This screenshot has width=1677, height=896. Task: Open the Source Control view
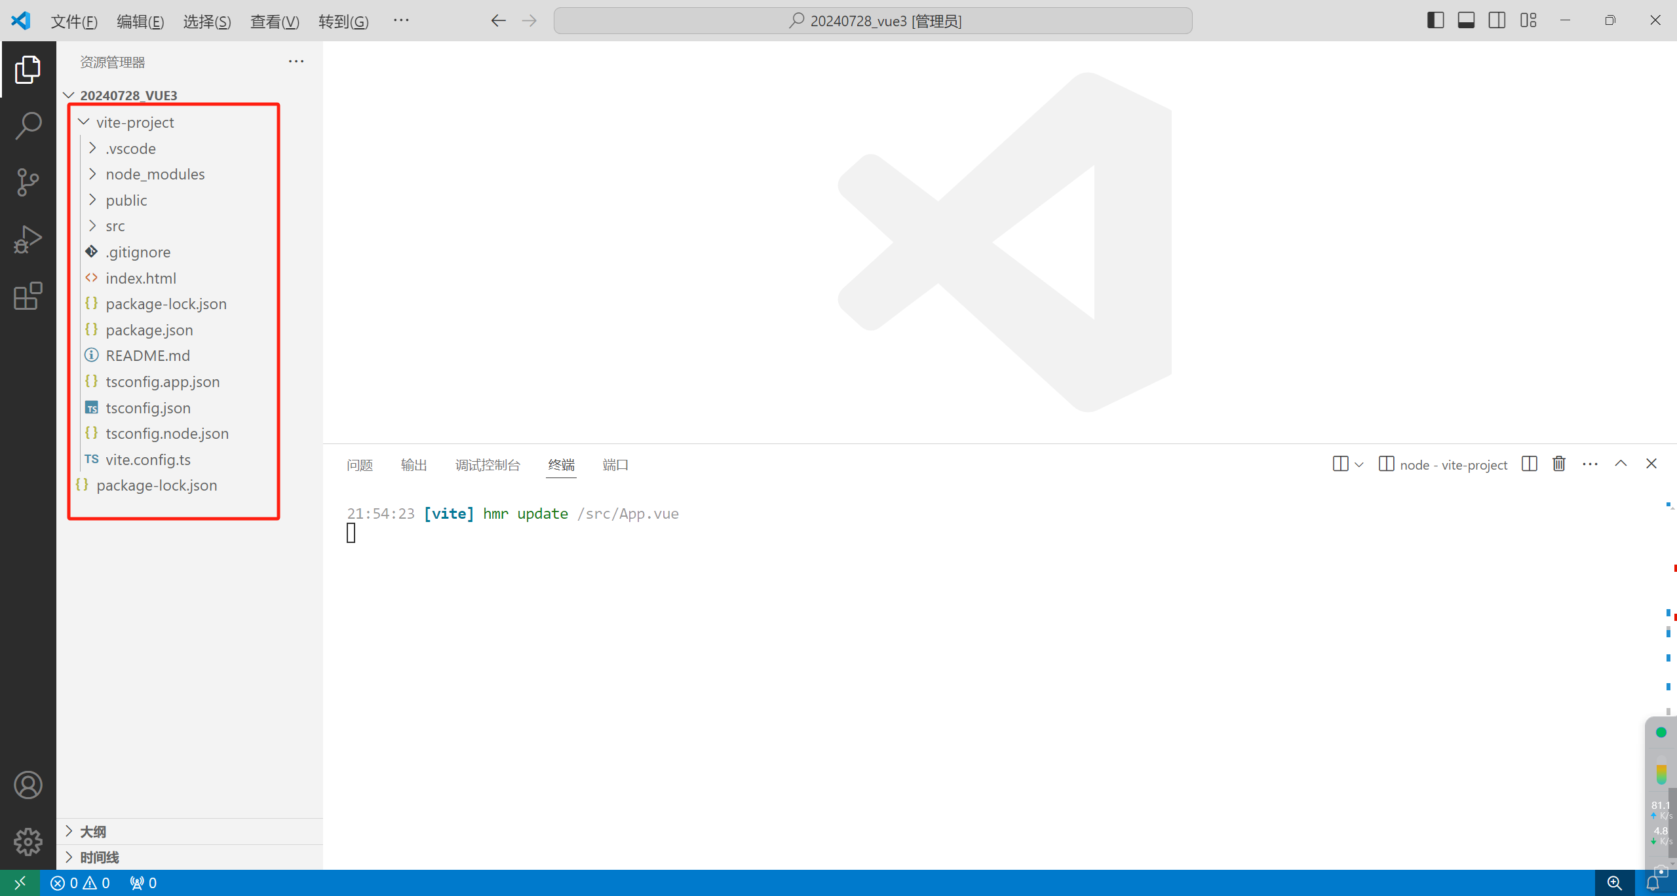(x=28, y=182)
